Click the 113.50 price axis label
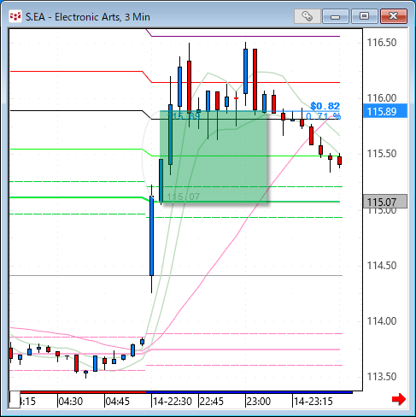The height and width of the screenshot is (417, 416). [x=382, y=377]
